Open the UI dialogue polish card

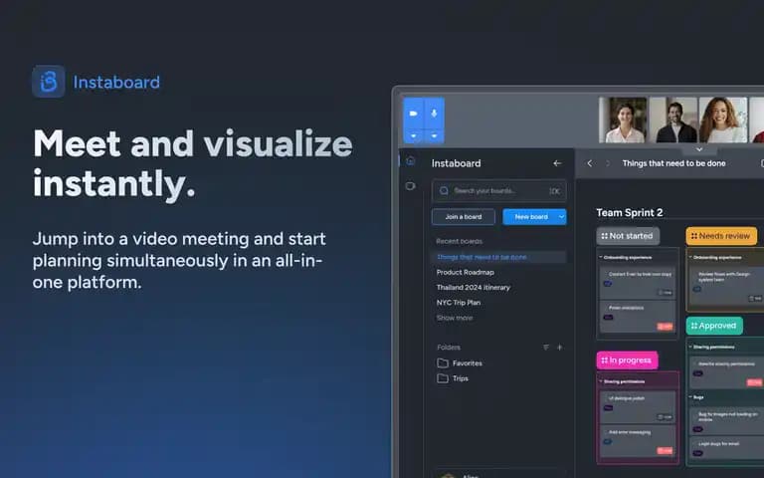[638, 406]
